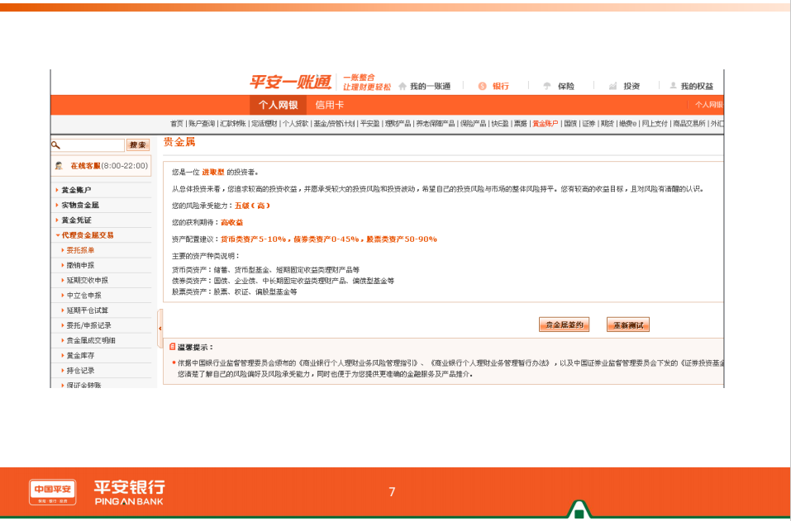791x521 pixels.
Task: Click the magnifier icon in search box
Action: point(56,145)
